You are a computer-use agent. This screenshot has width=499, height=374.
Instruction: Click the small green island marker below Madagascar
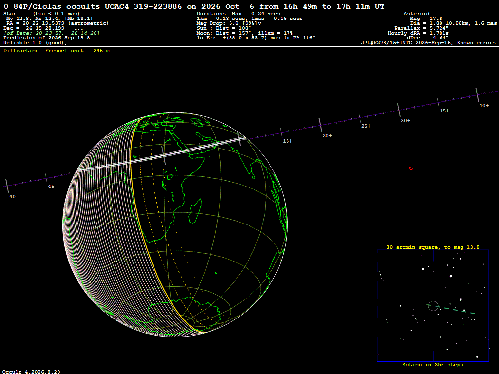click(x=216, y=273)
